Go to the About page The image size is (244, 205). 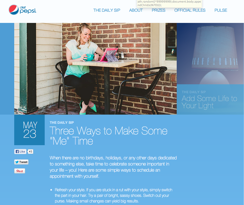[x=136, y=10]
